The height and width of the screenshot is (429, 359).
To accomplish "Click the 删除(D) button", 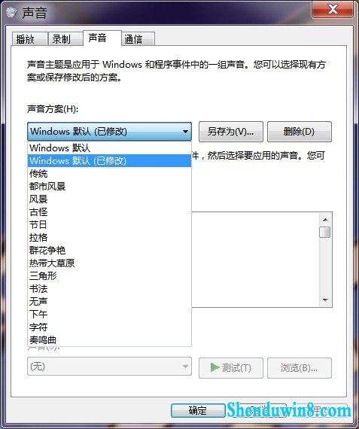I will [x=299, y=132].
